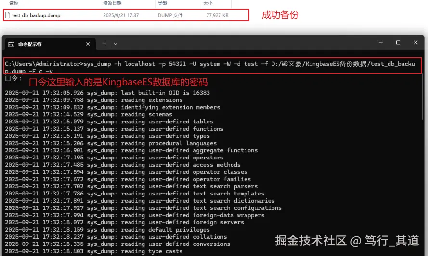Click the 'reading user-defined tables' line
The height and width of the screenshot is (256, 428).
point(109,122)
